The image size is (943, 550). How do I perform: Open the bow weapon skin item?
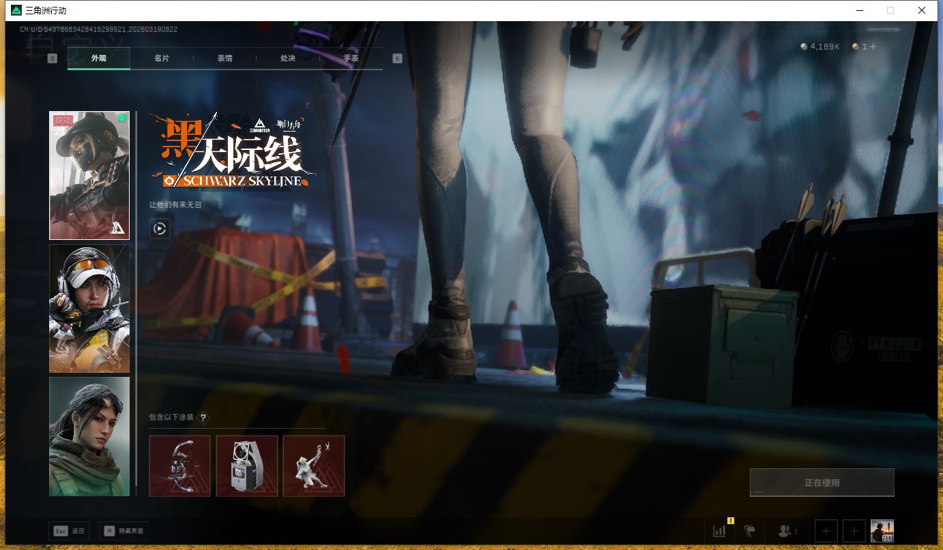pyautogui.click(x=179, y=466)
